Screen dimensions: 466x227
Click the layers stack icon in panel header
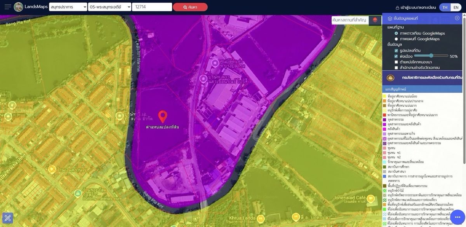pos(390,18)
